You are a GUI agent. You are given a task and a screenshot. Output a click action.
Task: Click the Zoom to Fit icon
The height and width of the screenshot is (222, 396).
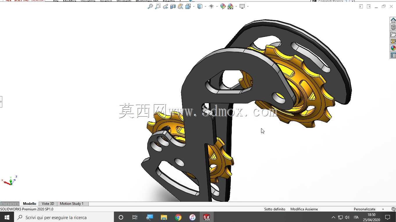150,6
